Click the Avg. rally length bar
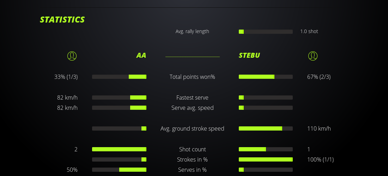388x176 pixels. (266, 32)
